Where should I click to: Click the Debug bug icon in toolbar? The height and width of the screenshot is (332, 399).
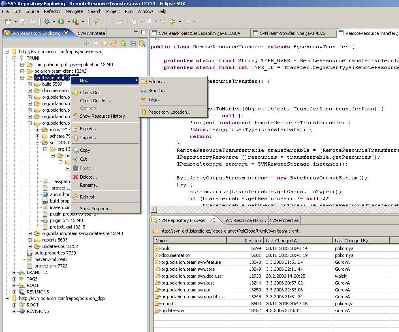[47, 22]
